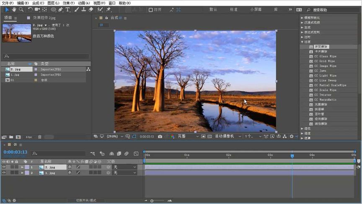Click the snapshot camera icon under viewer

(x=160, y=136)
